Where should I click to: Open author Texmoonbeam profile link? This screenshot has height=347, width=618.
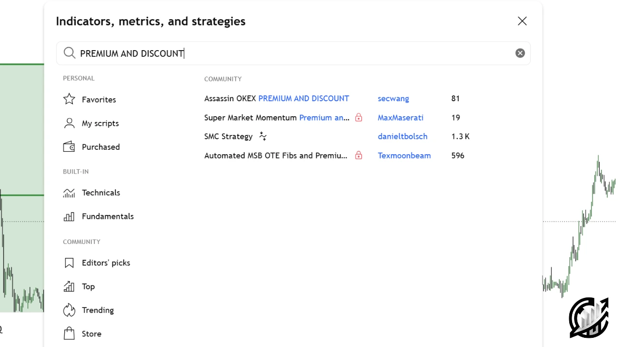click(404, 155)
